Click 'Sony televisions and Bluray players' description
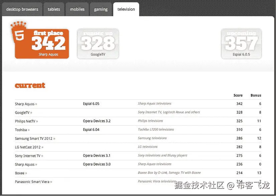Screen dimensions: 276x196 pos(162,156)
